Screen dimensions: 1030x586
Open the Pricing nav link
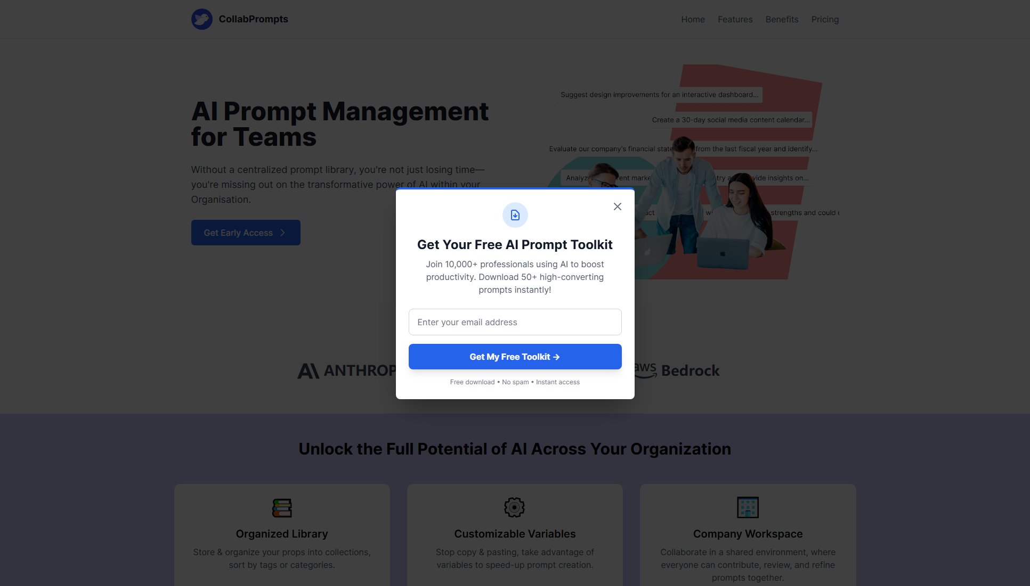pos(825,19)
